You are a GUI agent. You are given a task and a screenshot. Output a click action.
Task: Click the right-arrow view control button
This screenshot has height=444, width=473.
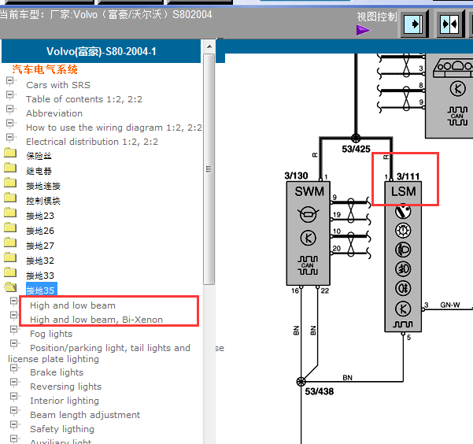point(415,24)
